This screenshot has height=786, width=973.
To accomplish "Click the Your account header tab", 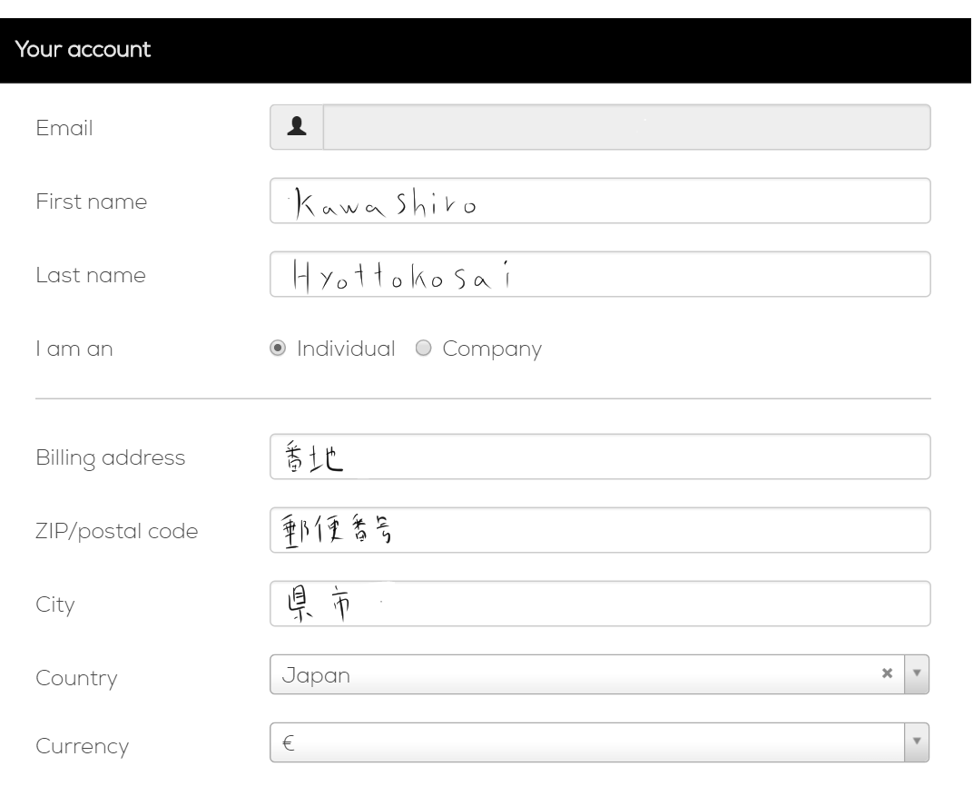I will [83, 50].
